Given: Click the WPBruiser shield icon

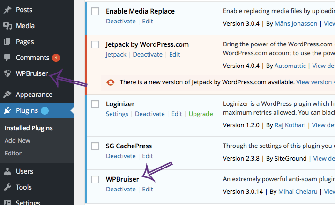Looking at the screenshot, I should (7, 73).
